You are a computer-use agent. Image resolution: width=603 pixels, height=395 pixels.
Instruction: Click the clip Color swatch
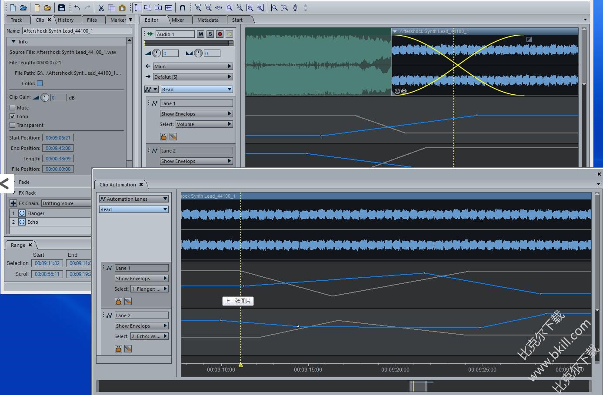pos(40,83)
